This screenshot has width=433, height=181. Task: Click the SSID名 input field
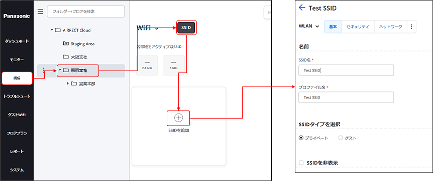346,70
